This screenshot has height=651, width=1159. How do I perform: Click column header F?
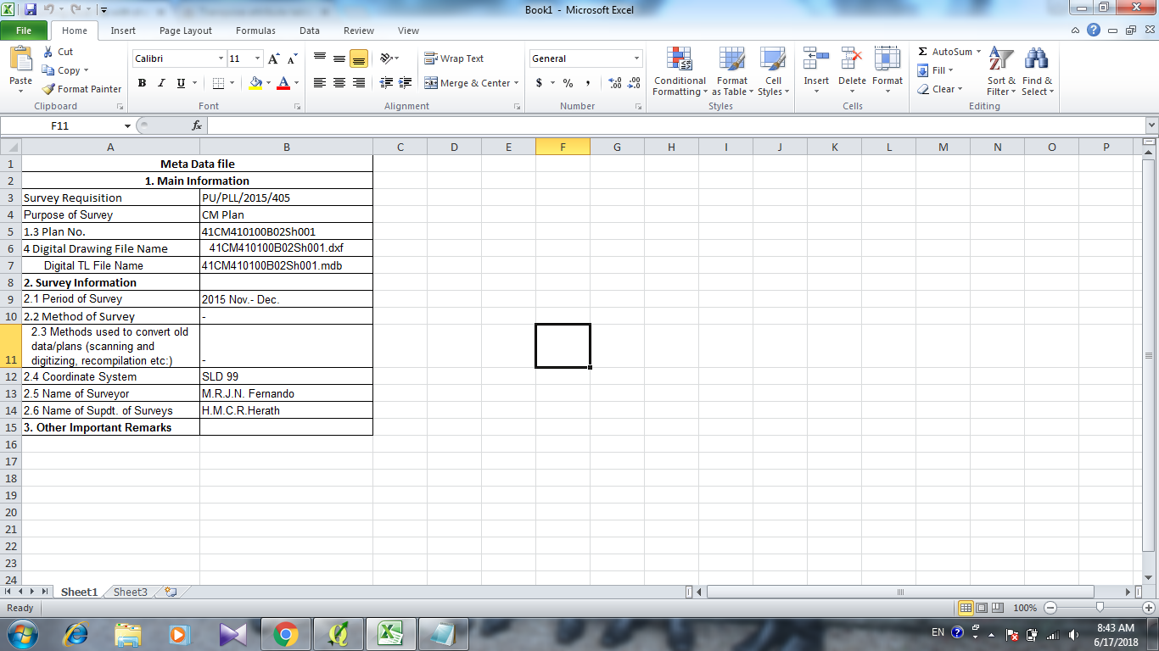pyautogui.click(x=563, y=147)
